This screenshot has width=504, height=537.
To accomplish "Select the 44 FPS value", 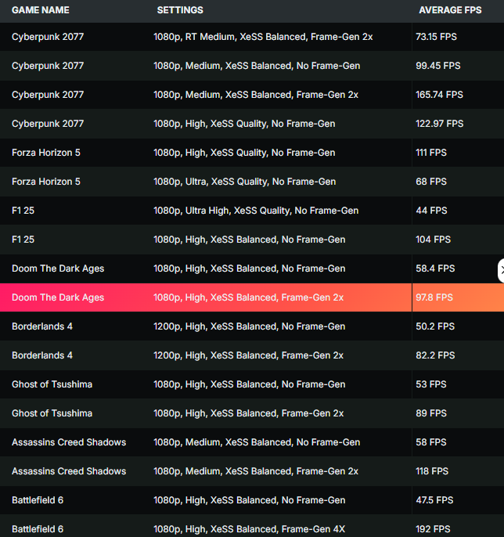I will point(431,211).
